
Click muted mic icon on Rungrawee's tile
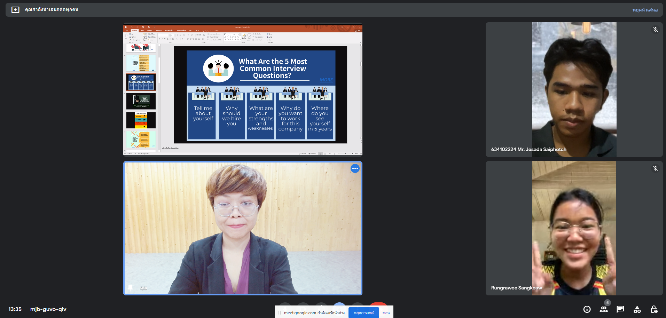tap(655, 168)
